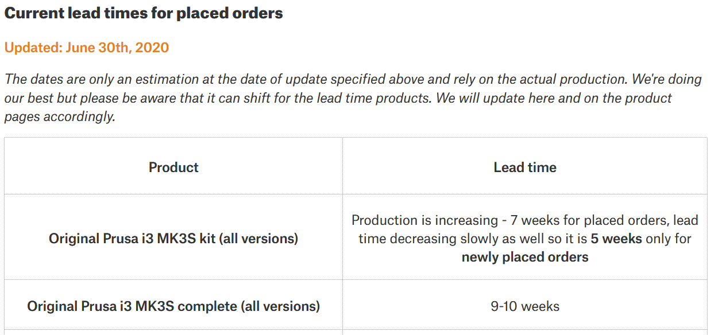This screenshot has height=335, width=718.
Task: Select the 'Original Prusa i3 MK3S kit' cell
Action: coord(173,239)
